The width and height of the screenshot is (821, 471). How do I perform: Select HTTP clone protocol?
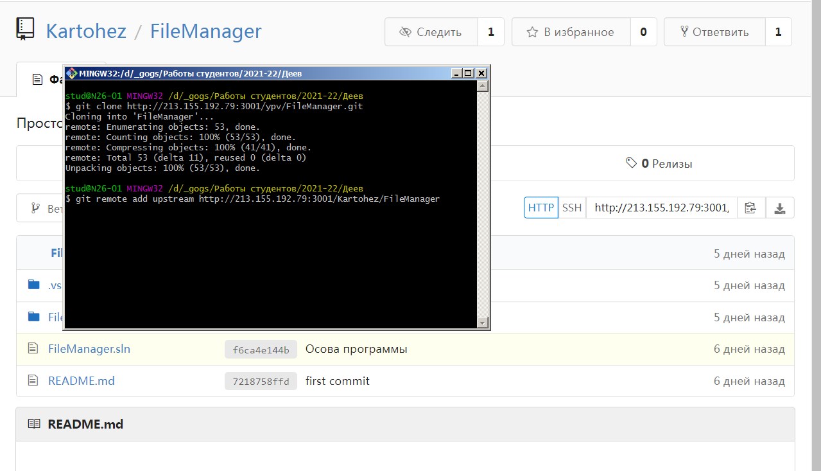point(540,208)
